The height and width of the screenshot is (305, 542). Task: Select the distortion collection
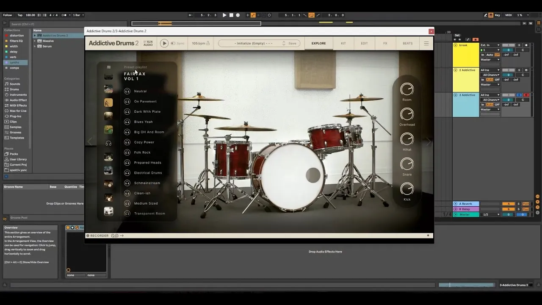[17, 36]
